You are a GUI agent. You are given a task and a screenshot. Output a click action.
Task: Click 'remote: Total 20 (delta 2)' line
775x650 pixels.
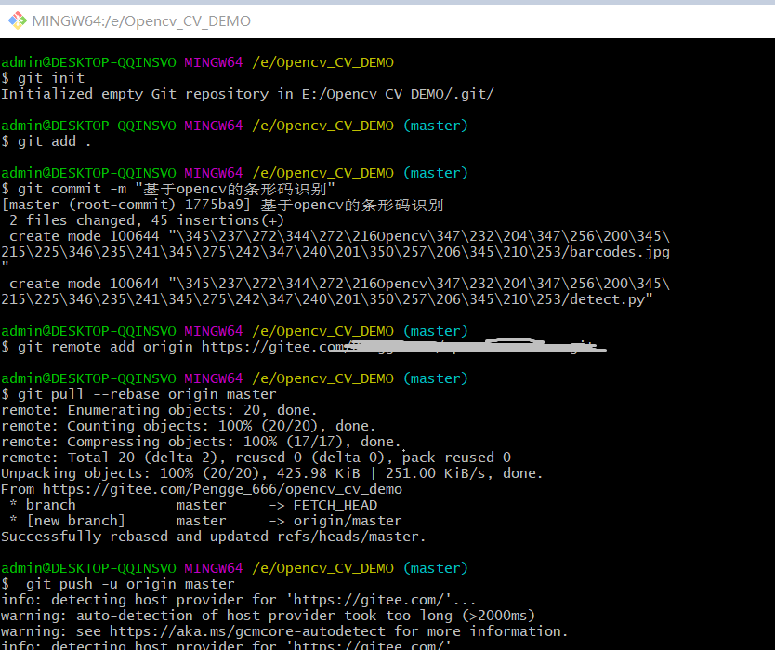coord(256,458)
